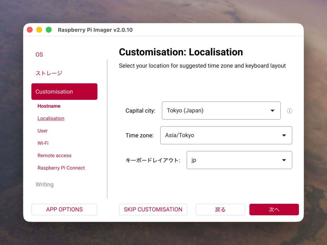
Task: Open the キーボードレイアウト dropdown showing jp
Action: click(239, 160)
